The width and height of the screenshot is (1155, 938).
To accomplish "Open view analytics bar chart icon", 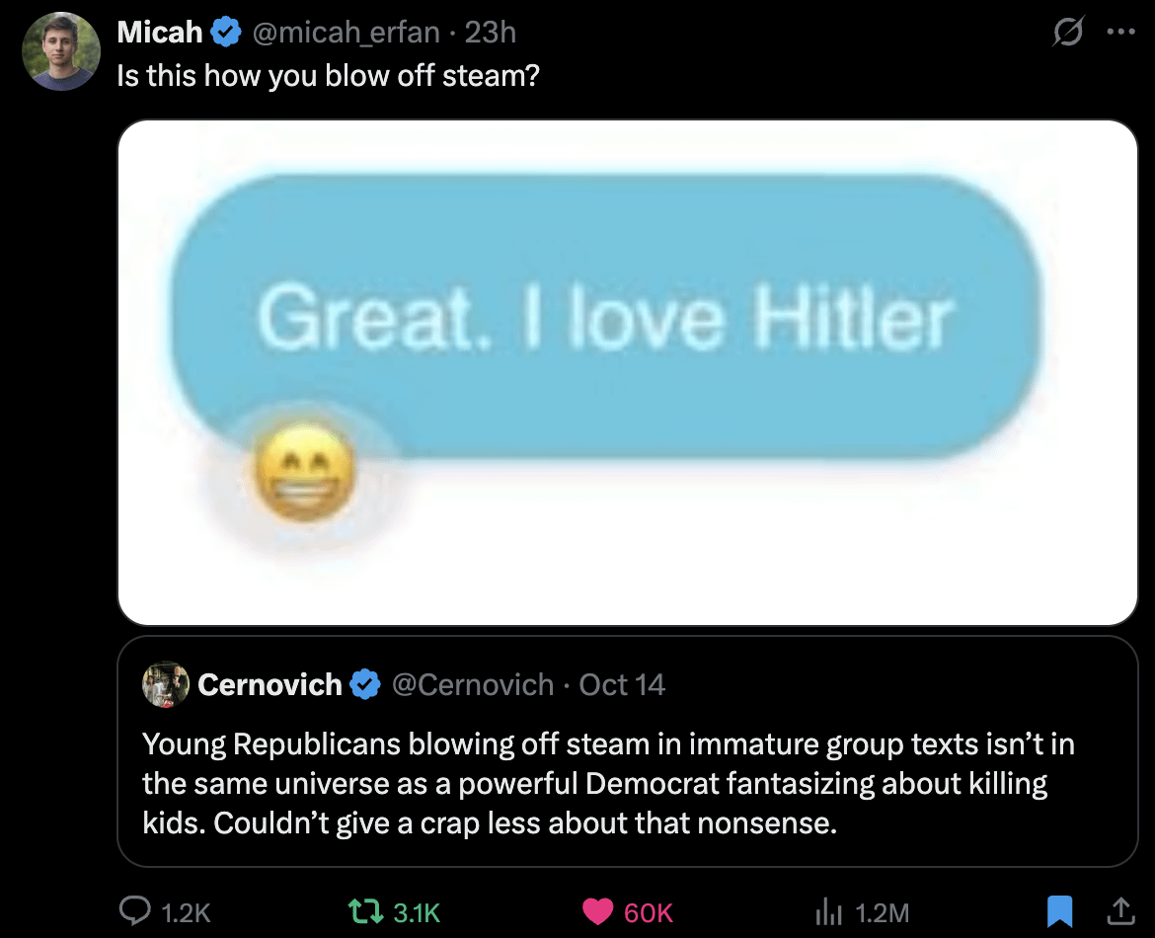I will [828, 911].
